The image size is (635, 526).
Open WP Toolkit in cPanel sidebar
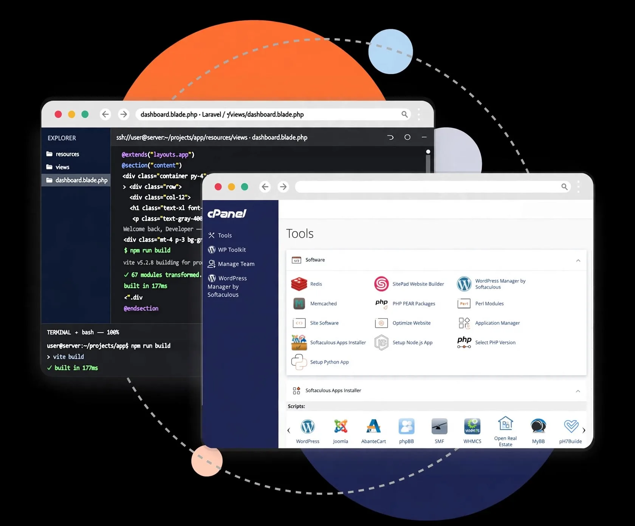pos(227,250)
